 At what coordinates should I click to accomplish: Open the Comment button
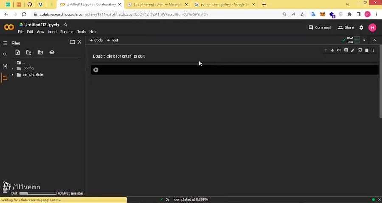[320, 27]
